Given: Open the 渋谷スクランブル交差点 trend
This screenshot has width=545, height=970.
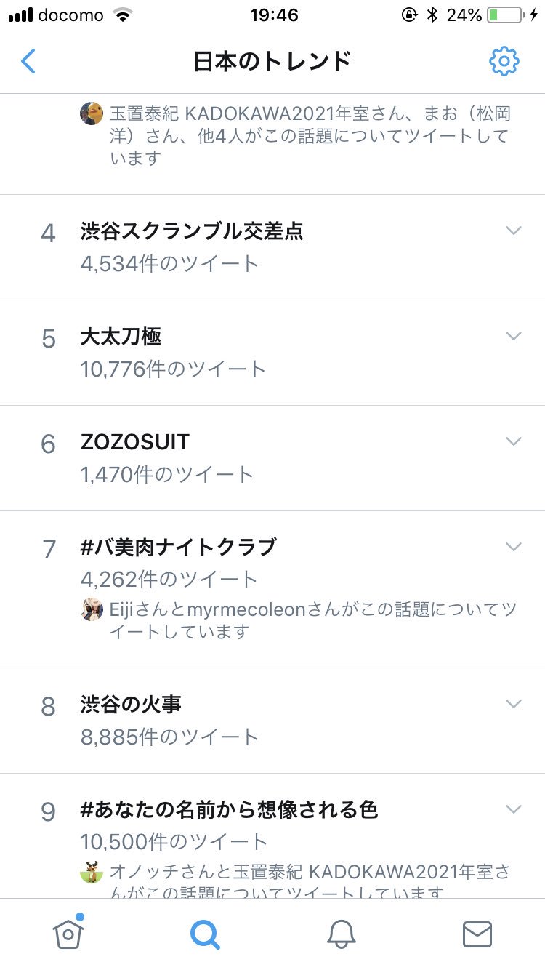Looking at the screenshot, I should click(x=192, y=232).
